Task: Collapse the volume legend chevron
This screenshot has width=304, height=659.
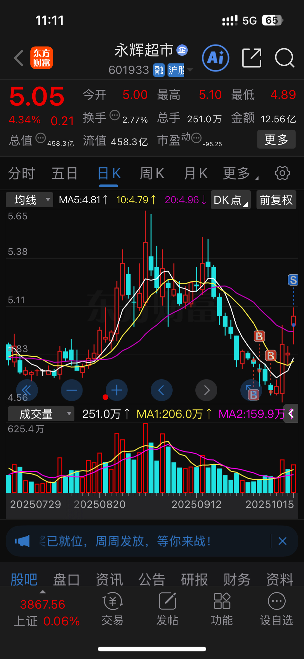Action: (x=291, y=413)
